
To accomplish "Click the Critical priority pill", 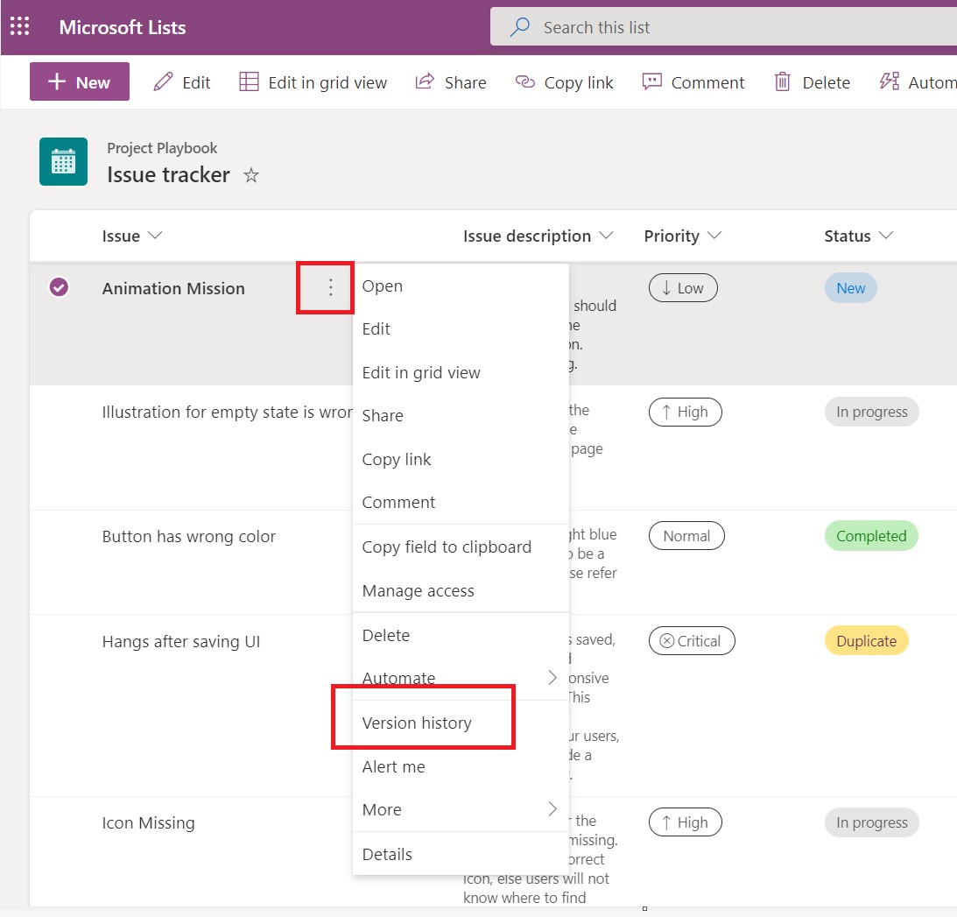I will (692, 640).
